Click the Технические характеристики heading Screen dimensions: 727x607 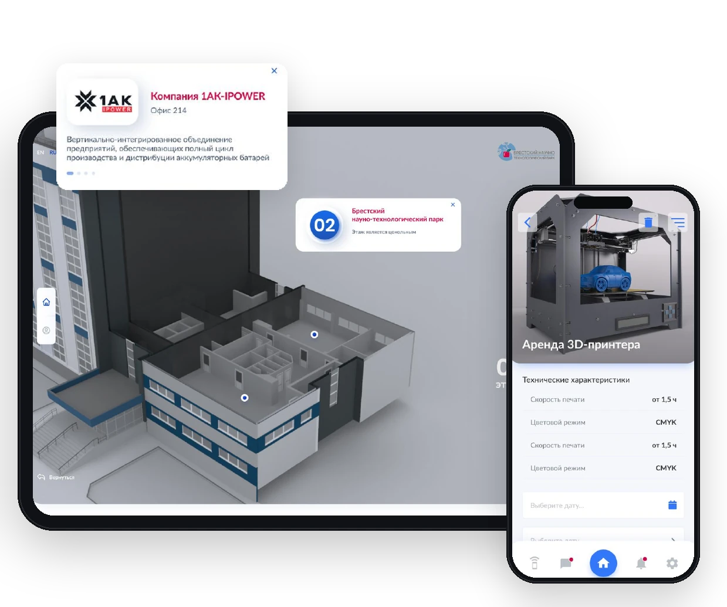[x=576, y=379]
